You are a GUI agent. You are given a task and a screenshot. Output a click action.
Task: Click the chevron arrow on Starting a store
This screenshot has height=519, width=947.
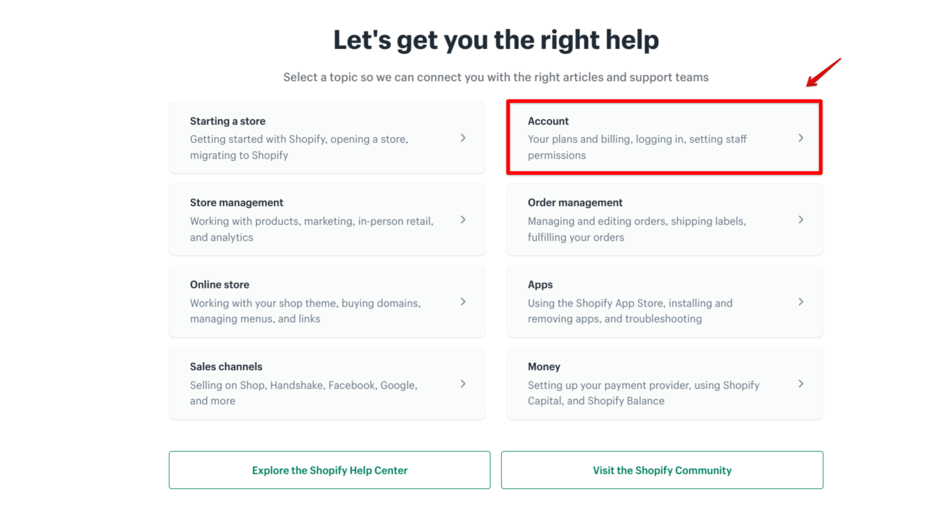[463, 138]
